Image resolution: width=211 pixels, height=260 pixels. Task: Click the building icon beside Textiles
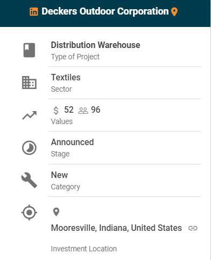[29, 83]
